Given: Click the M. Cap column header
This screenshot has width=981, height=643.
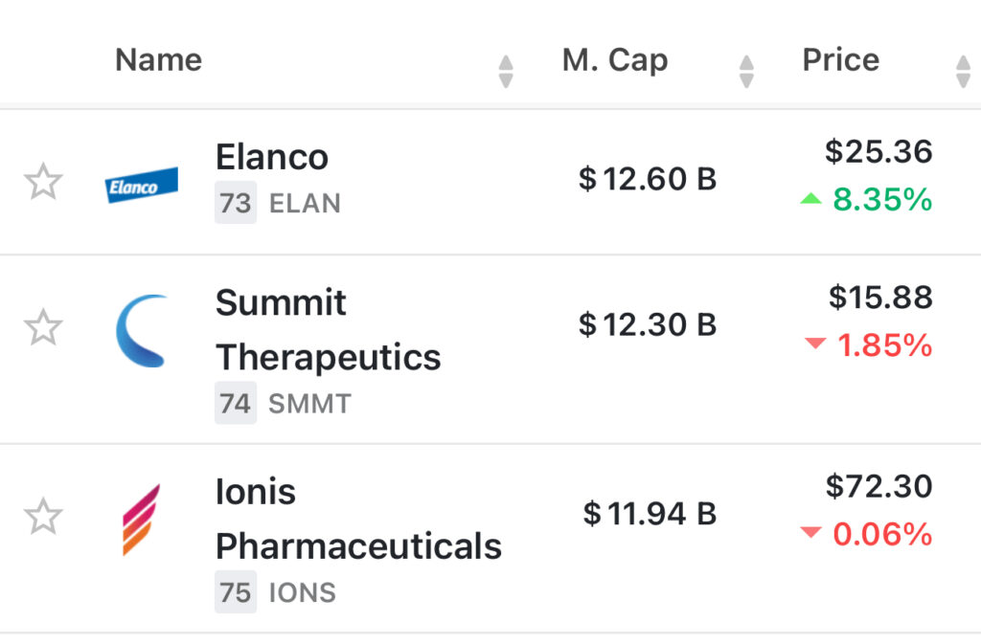Looking at the screenshot, I should pyautogui.click(x=614, y=60).
